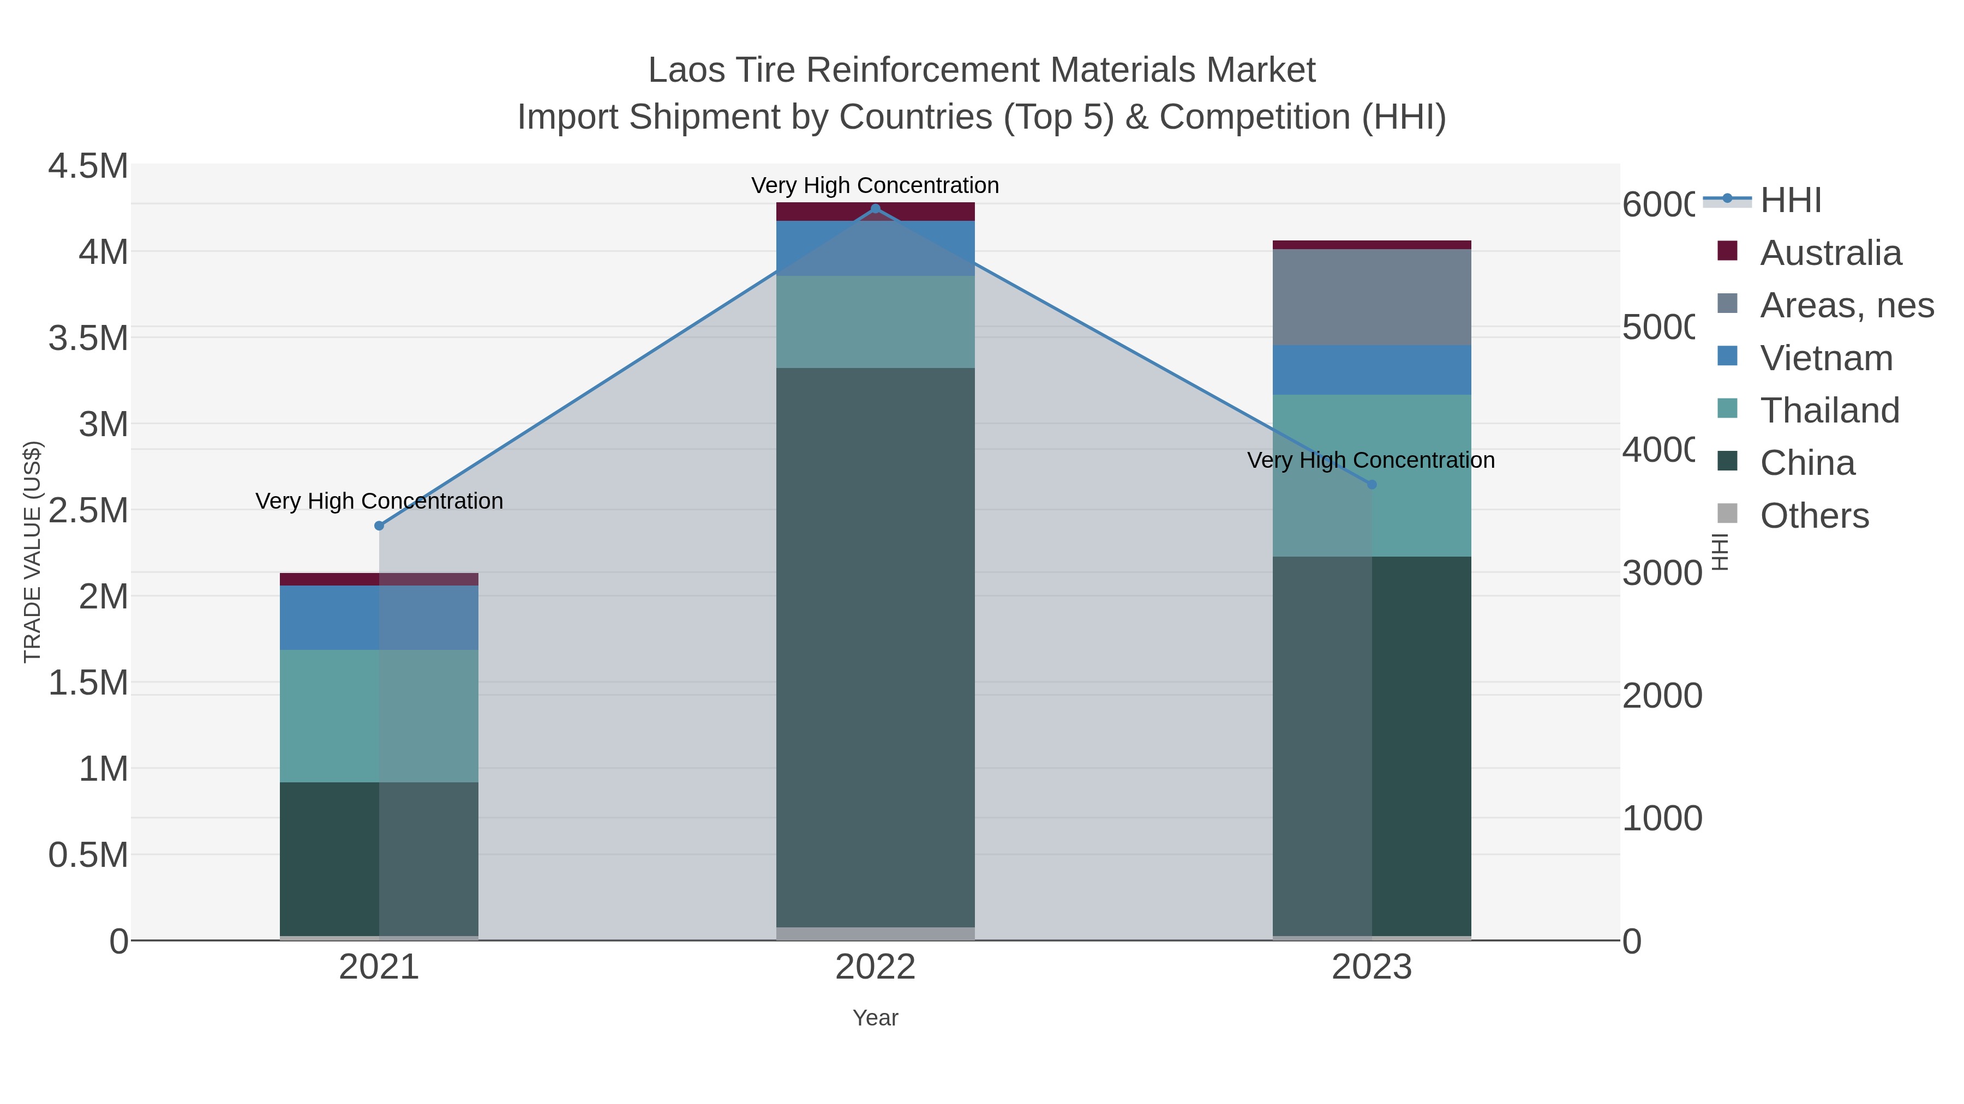Click the 5000 HHI axis tick label
Viewport: 1964px width, 1104px height.
[1657, 328]
